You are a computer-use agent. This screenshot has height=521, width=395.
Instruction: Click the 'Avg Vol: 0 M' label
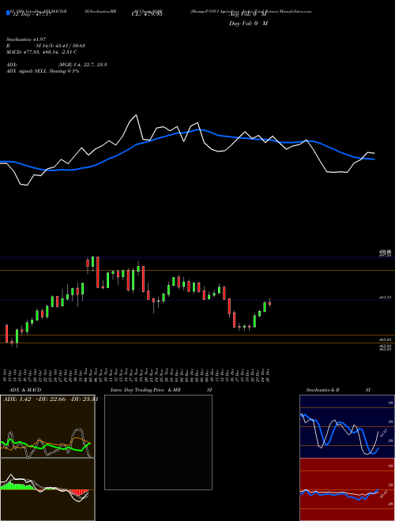click(x=248, y=14)
